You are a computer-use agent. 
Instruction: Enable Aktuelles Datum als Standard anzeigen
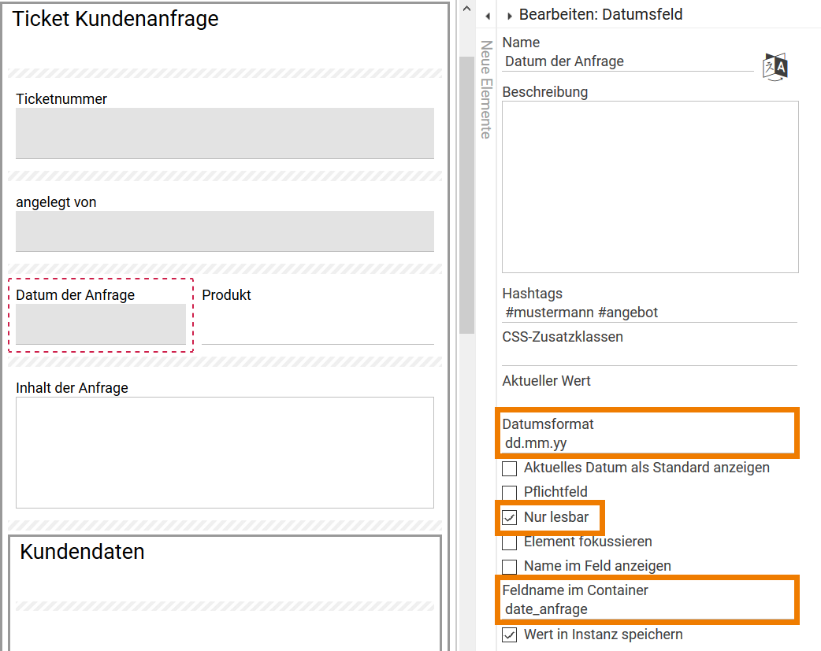coord(508,468)
